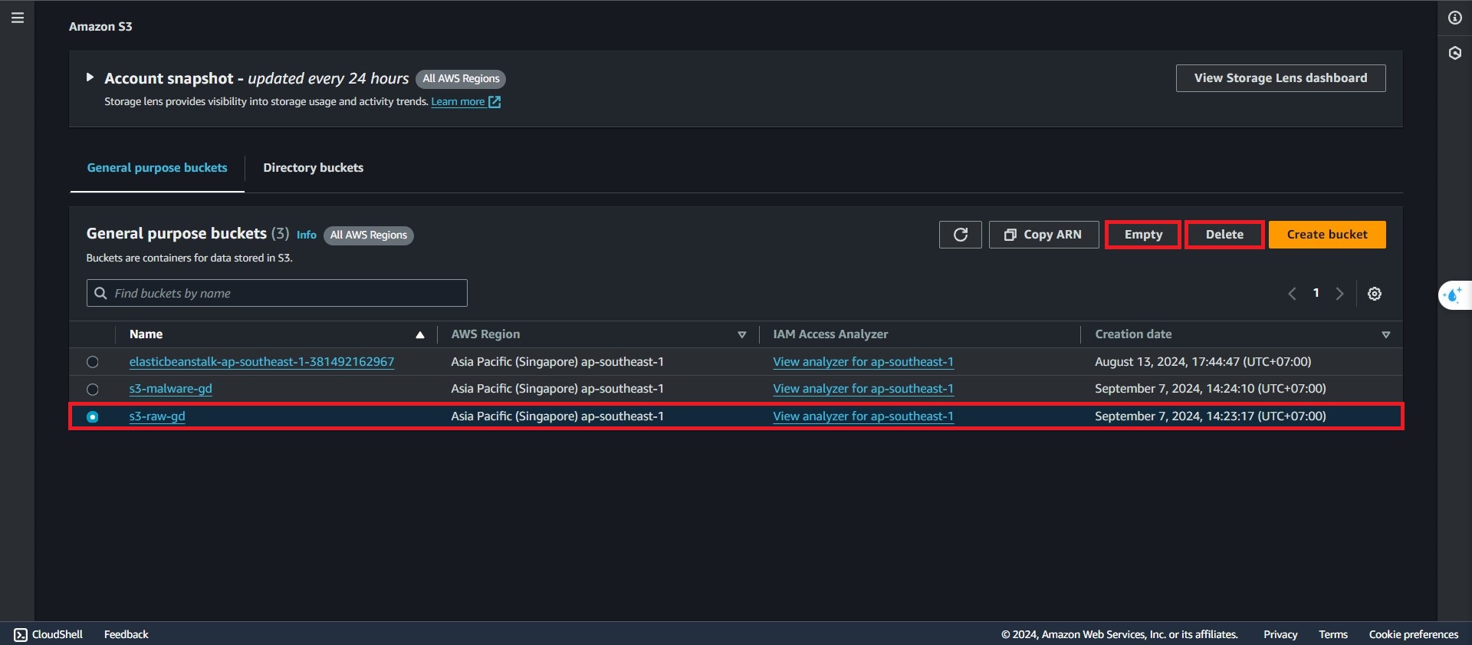Screen dimensions: 1472x645
Task: Open the hamburger navigation menu
Action: pos(18,18)
